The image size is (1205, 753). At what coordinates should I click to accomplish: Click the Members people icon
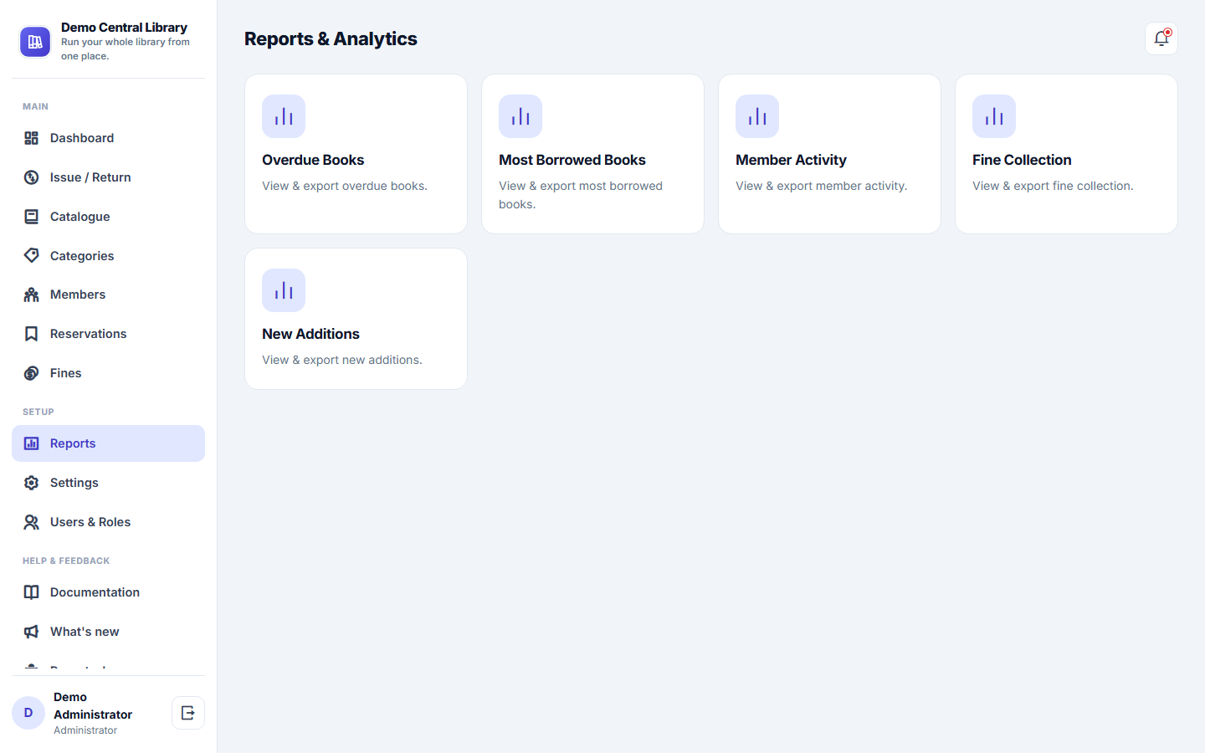tap(31, 295)
